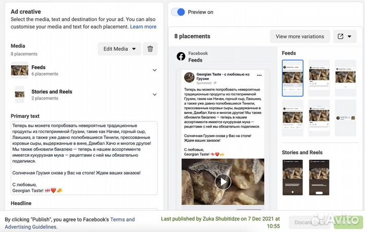365x232 pixels.
Task: Click View more variations button
Action: [x=300, y=36]
